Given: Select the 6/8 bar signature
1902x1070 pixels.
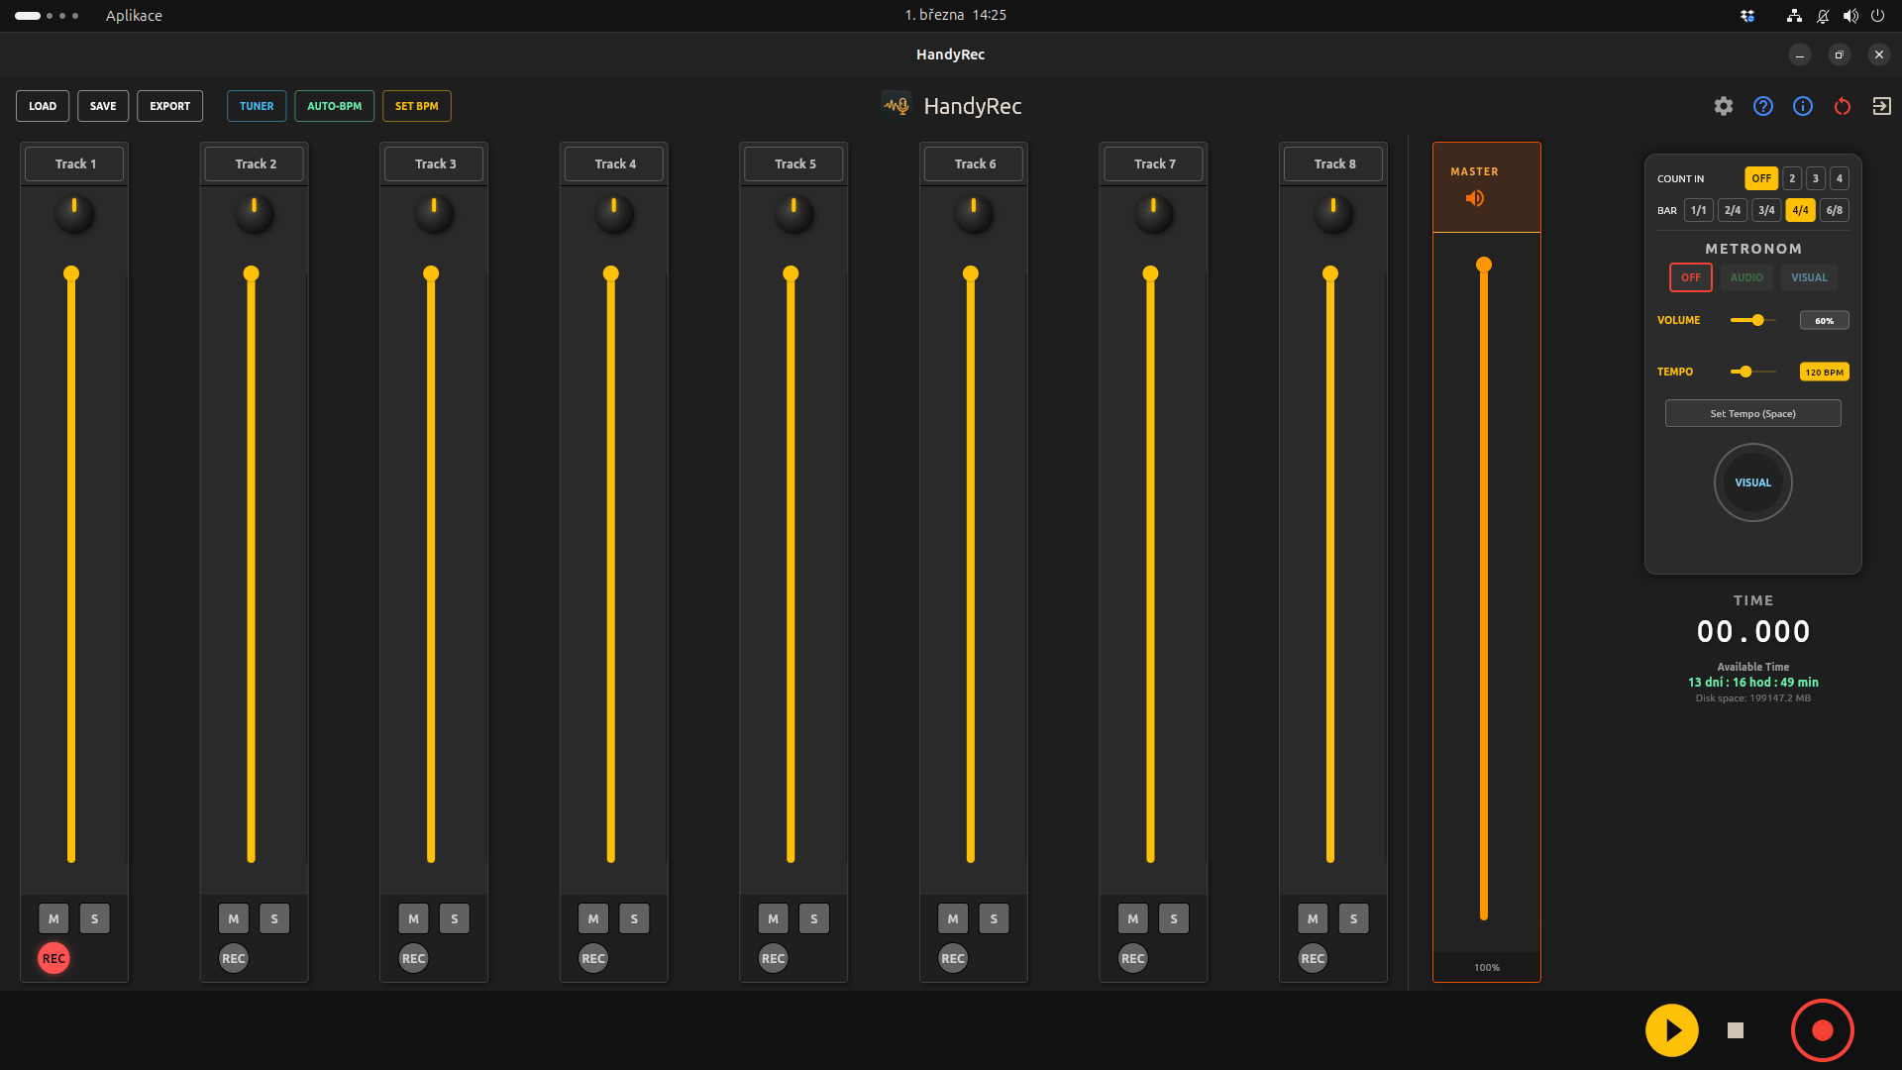Looking at the screenshot, I should point(1834,210).
